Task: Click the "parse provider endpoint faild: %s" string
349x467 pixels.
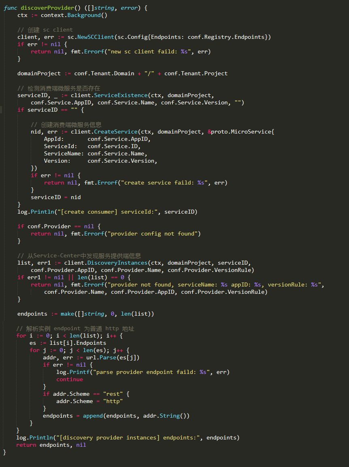Action: pyautogui.click(x=151, y=372)
